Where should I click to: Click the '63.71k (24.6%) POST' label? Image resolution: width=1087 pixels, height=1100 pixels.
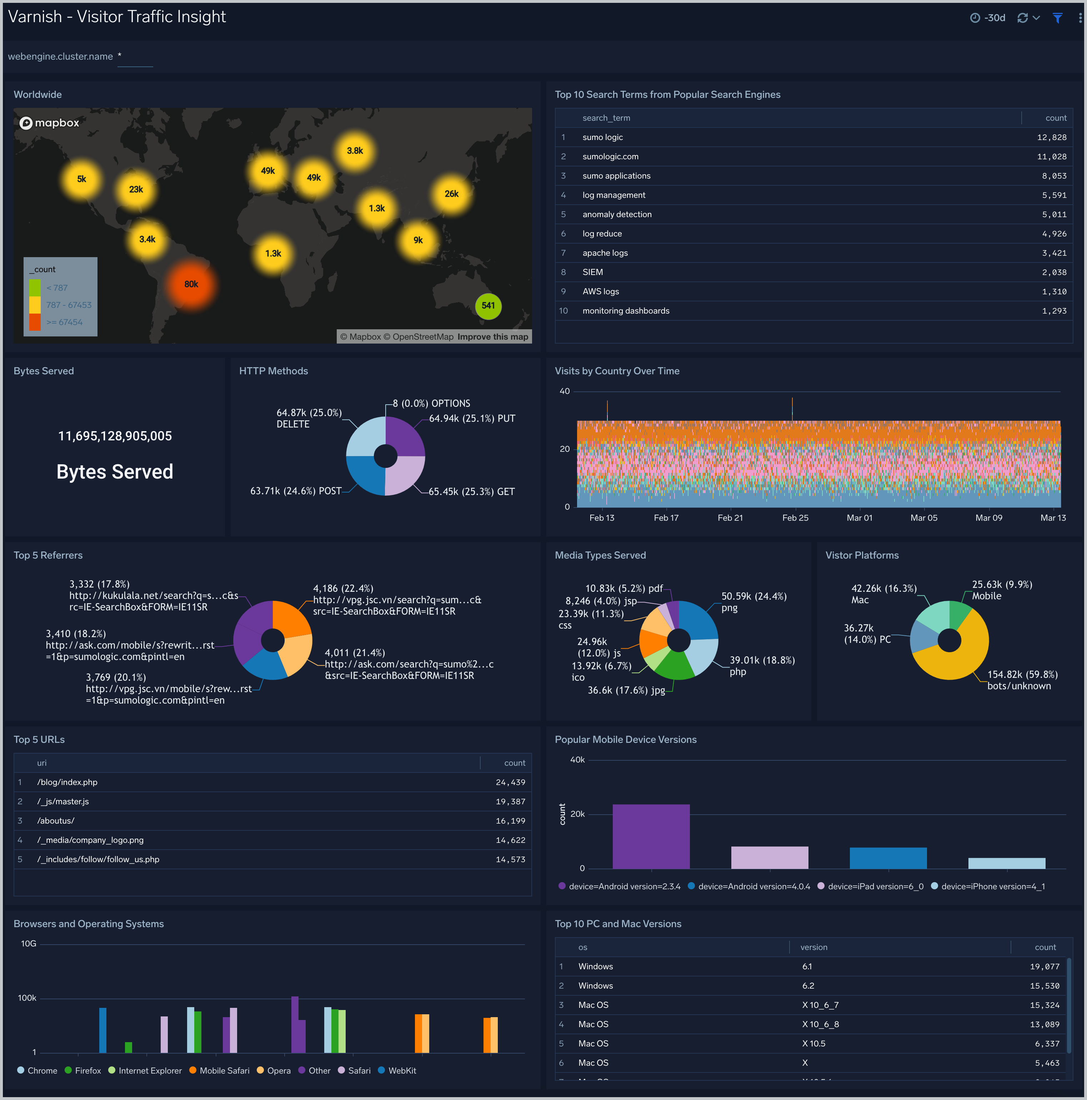(296, 491)
